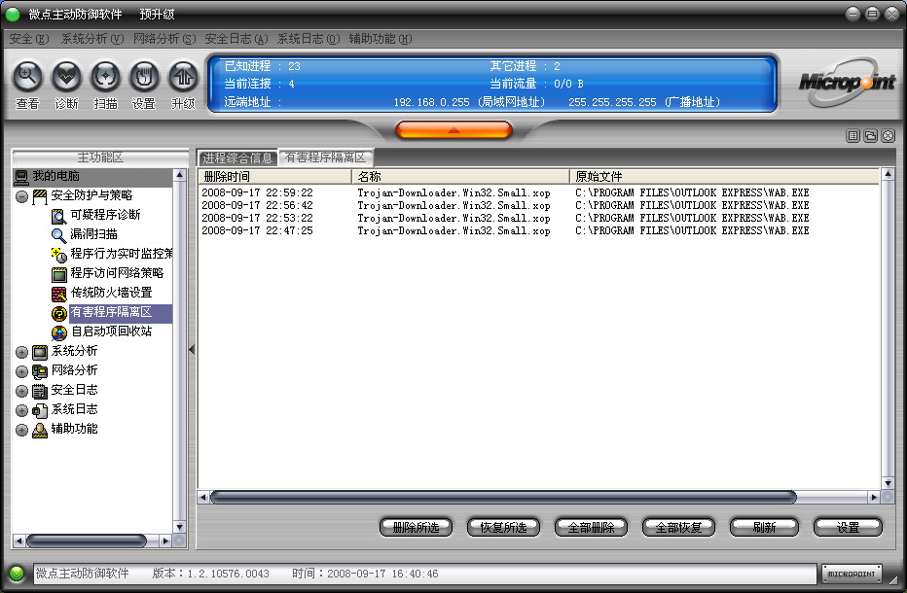The image size is (907, 593).
Task: Open 设置 from the top toolbar
Action: (144, 76)
